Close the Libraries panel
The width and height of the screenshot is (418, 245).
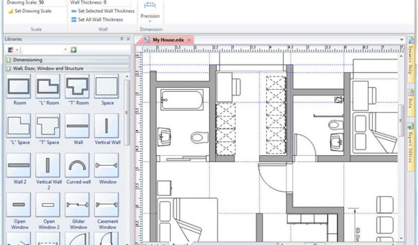pyautogui.click(x=128, y=39)
